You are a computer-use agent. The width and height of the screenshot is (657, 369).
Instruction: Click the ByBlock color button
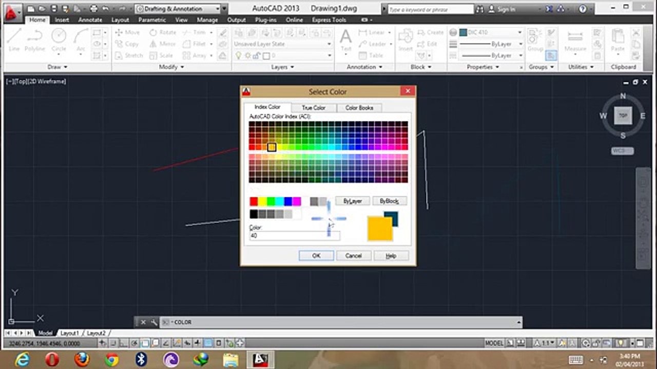tap(389, 201)
